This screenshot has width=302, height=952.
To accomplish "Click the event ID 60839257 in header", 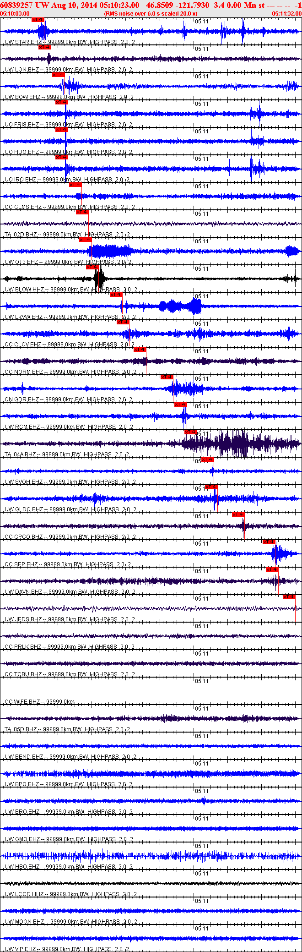I will [16, 5].
